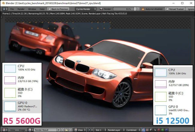This screenshot has height=132, width=195.
Task: Expand the side region plus at top-right corner
Action: point(193,17)
